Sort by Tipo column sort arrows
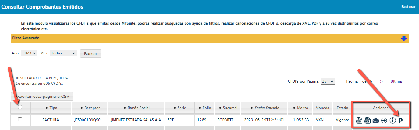419x130 pixels. point(47,108)
